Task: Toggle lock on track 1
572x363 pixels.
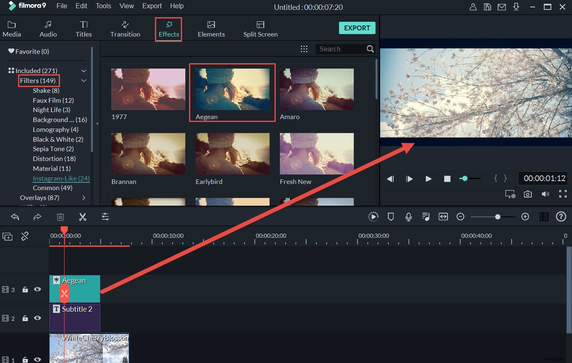Action: click(25, 360)
